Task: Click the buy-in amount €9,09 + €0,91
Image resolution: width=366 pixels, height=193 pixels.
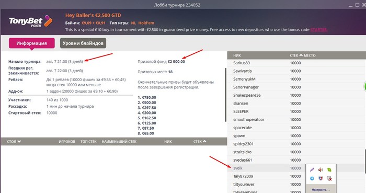Action: click(94, 23)
